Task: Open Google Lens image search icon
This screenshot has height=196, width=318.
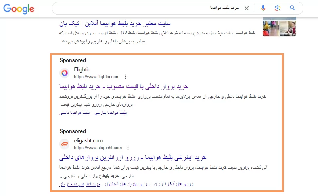Action: pyautogui.click(x=277, y=8)
